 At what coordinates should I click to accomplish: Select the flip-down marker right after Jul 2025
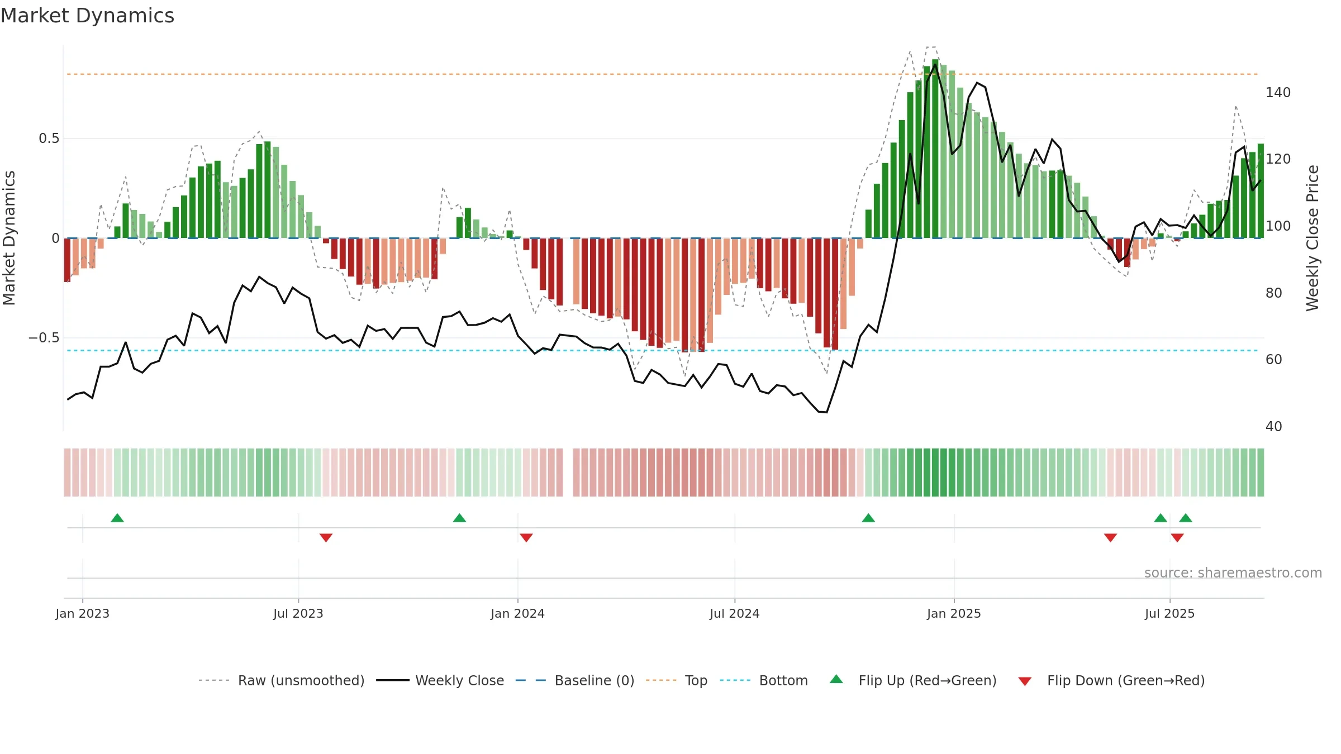[x=1177, y=537]
